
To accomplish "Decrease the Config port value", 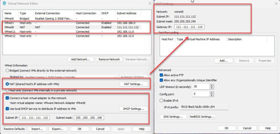I will [x=212, y=95].
